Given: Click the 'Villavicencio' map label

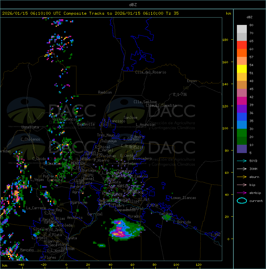Looking at the screenshot, I should click(65, 119).
